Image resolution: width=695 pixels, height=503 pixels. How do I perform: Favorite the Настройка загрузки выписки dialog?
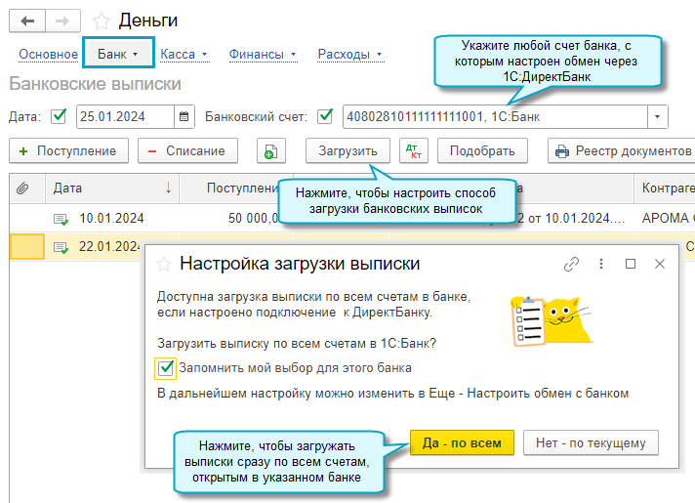click(164, 265)
